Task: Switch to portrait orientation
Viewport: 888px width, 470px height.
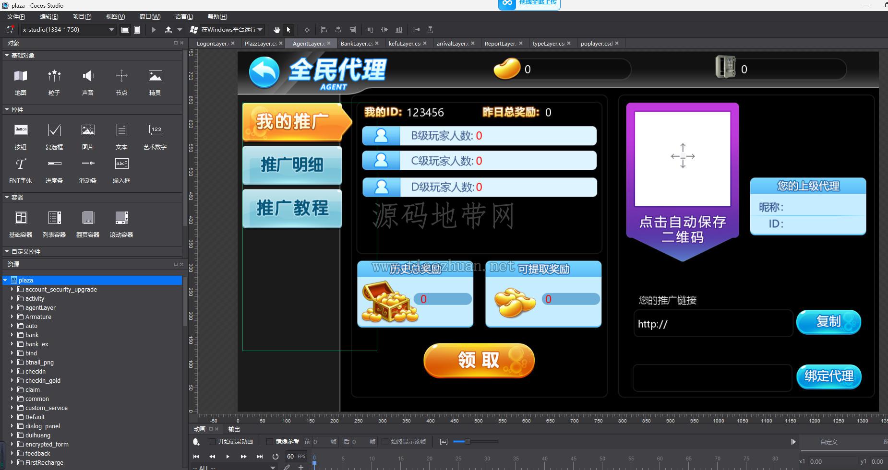Action: click(137, 30)
